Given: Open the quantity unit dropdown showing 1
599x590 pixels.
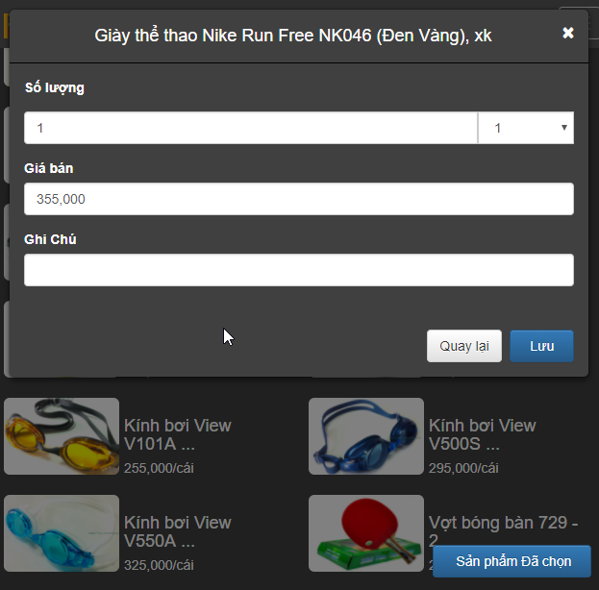Looking at the screenshot, I should click(x=526, y=128).
